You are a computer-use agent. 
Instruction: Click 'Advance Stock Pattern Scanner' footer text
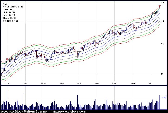coord(24,112)
